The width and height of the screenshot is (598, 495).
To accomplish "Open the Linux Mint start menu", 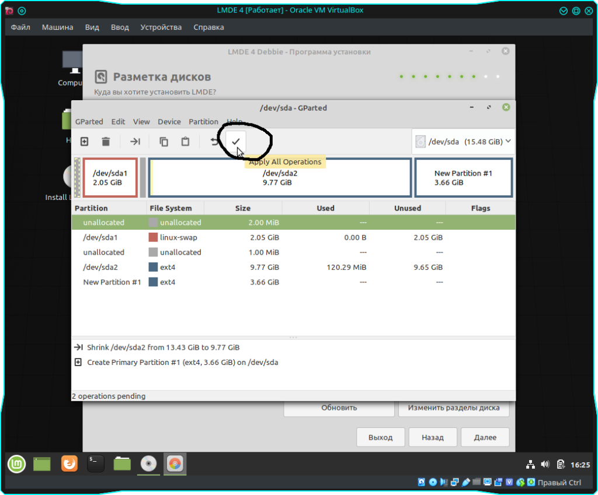I will (16, 464).
